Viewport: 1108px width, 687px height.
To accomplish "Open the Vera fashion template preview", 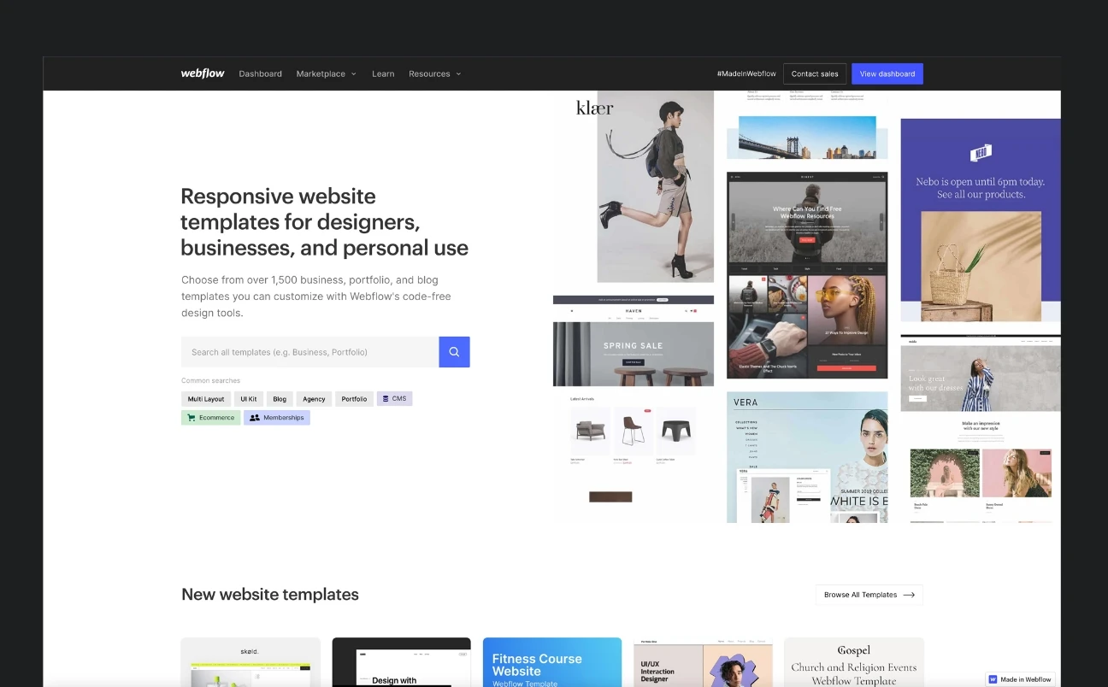I will (x=807, y=457).
